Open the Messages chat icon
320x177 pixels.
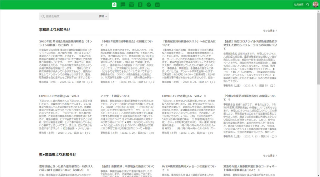click(x=123, y=5)
